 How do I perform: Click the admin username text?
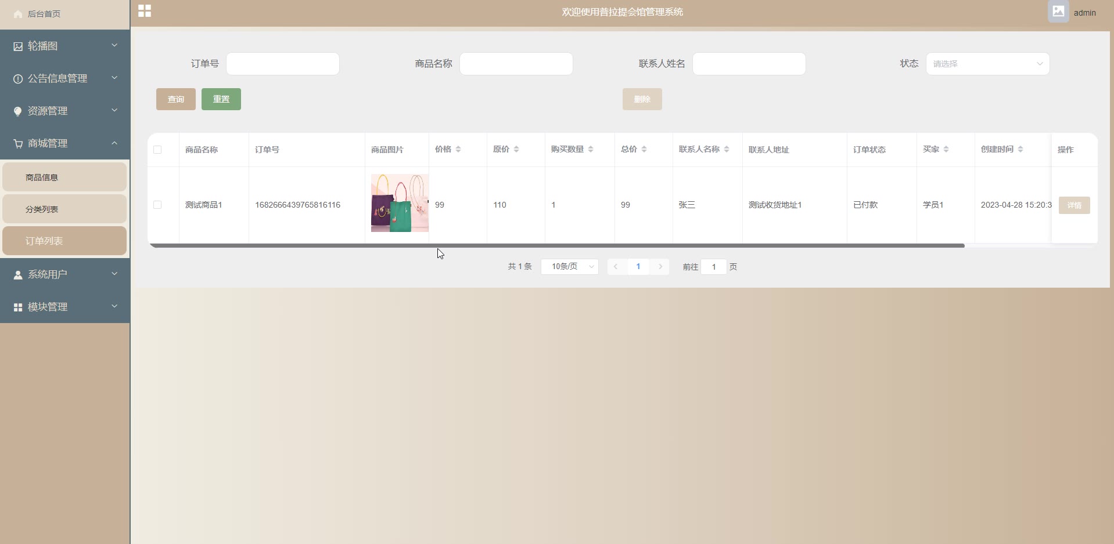(1085, 13)
